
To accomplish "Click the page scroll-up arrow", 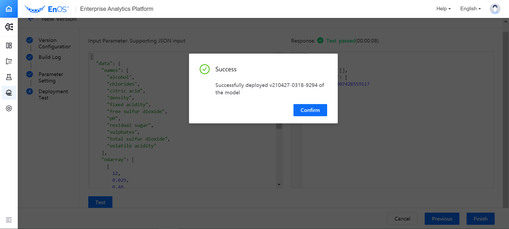I will [506, 21].
